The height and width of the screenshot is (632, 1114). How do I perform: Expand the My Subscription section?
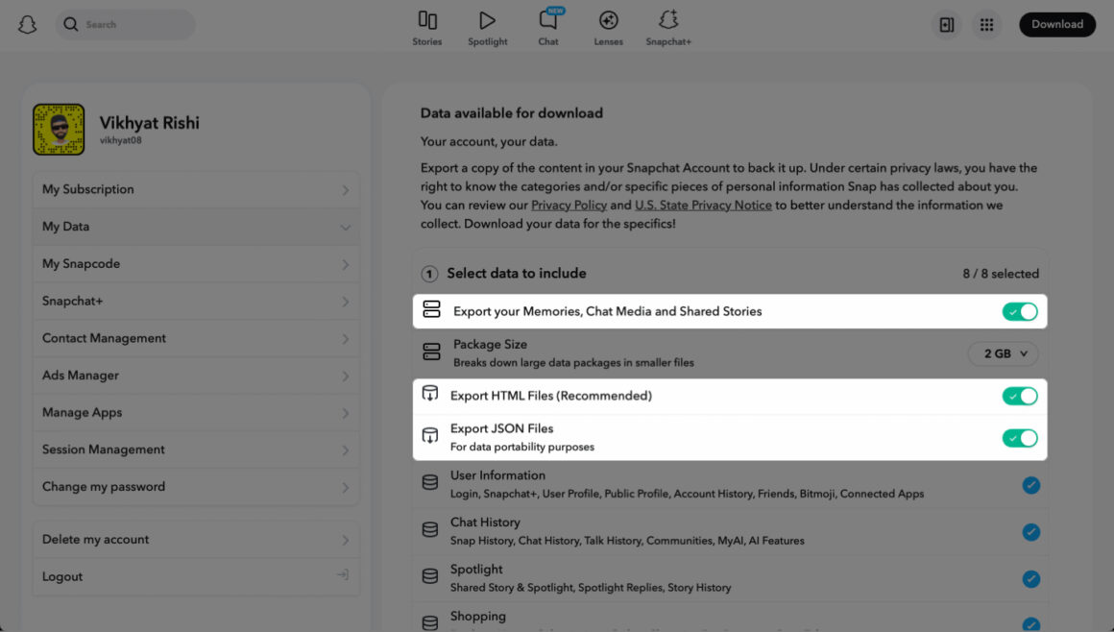pos(196,189)
